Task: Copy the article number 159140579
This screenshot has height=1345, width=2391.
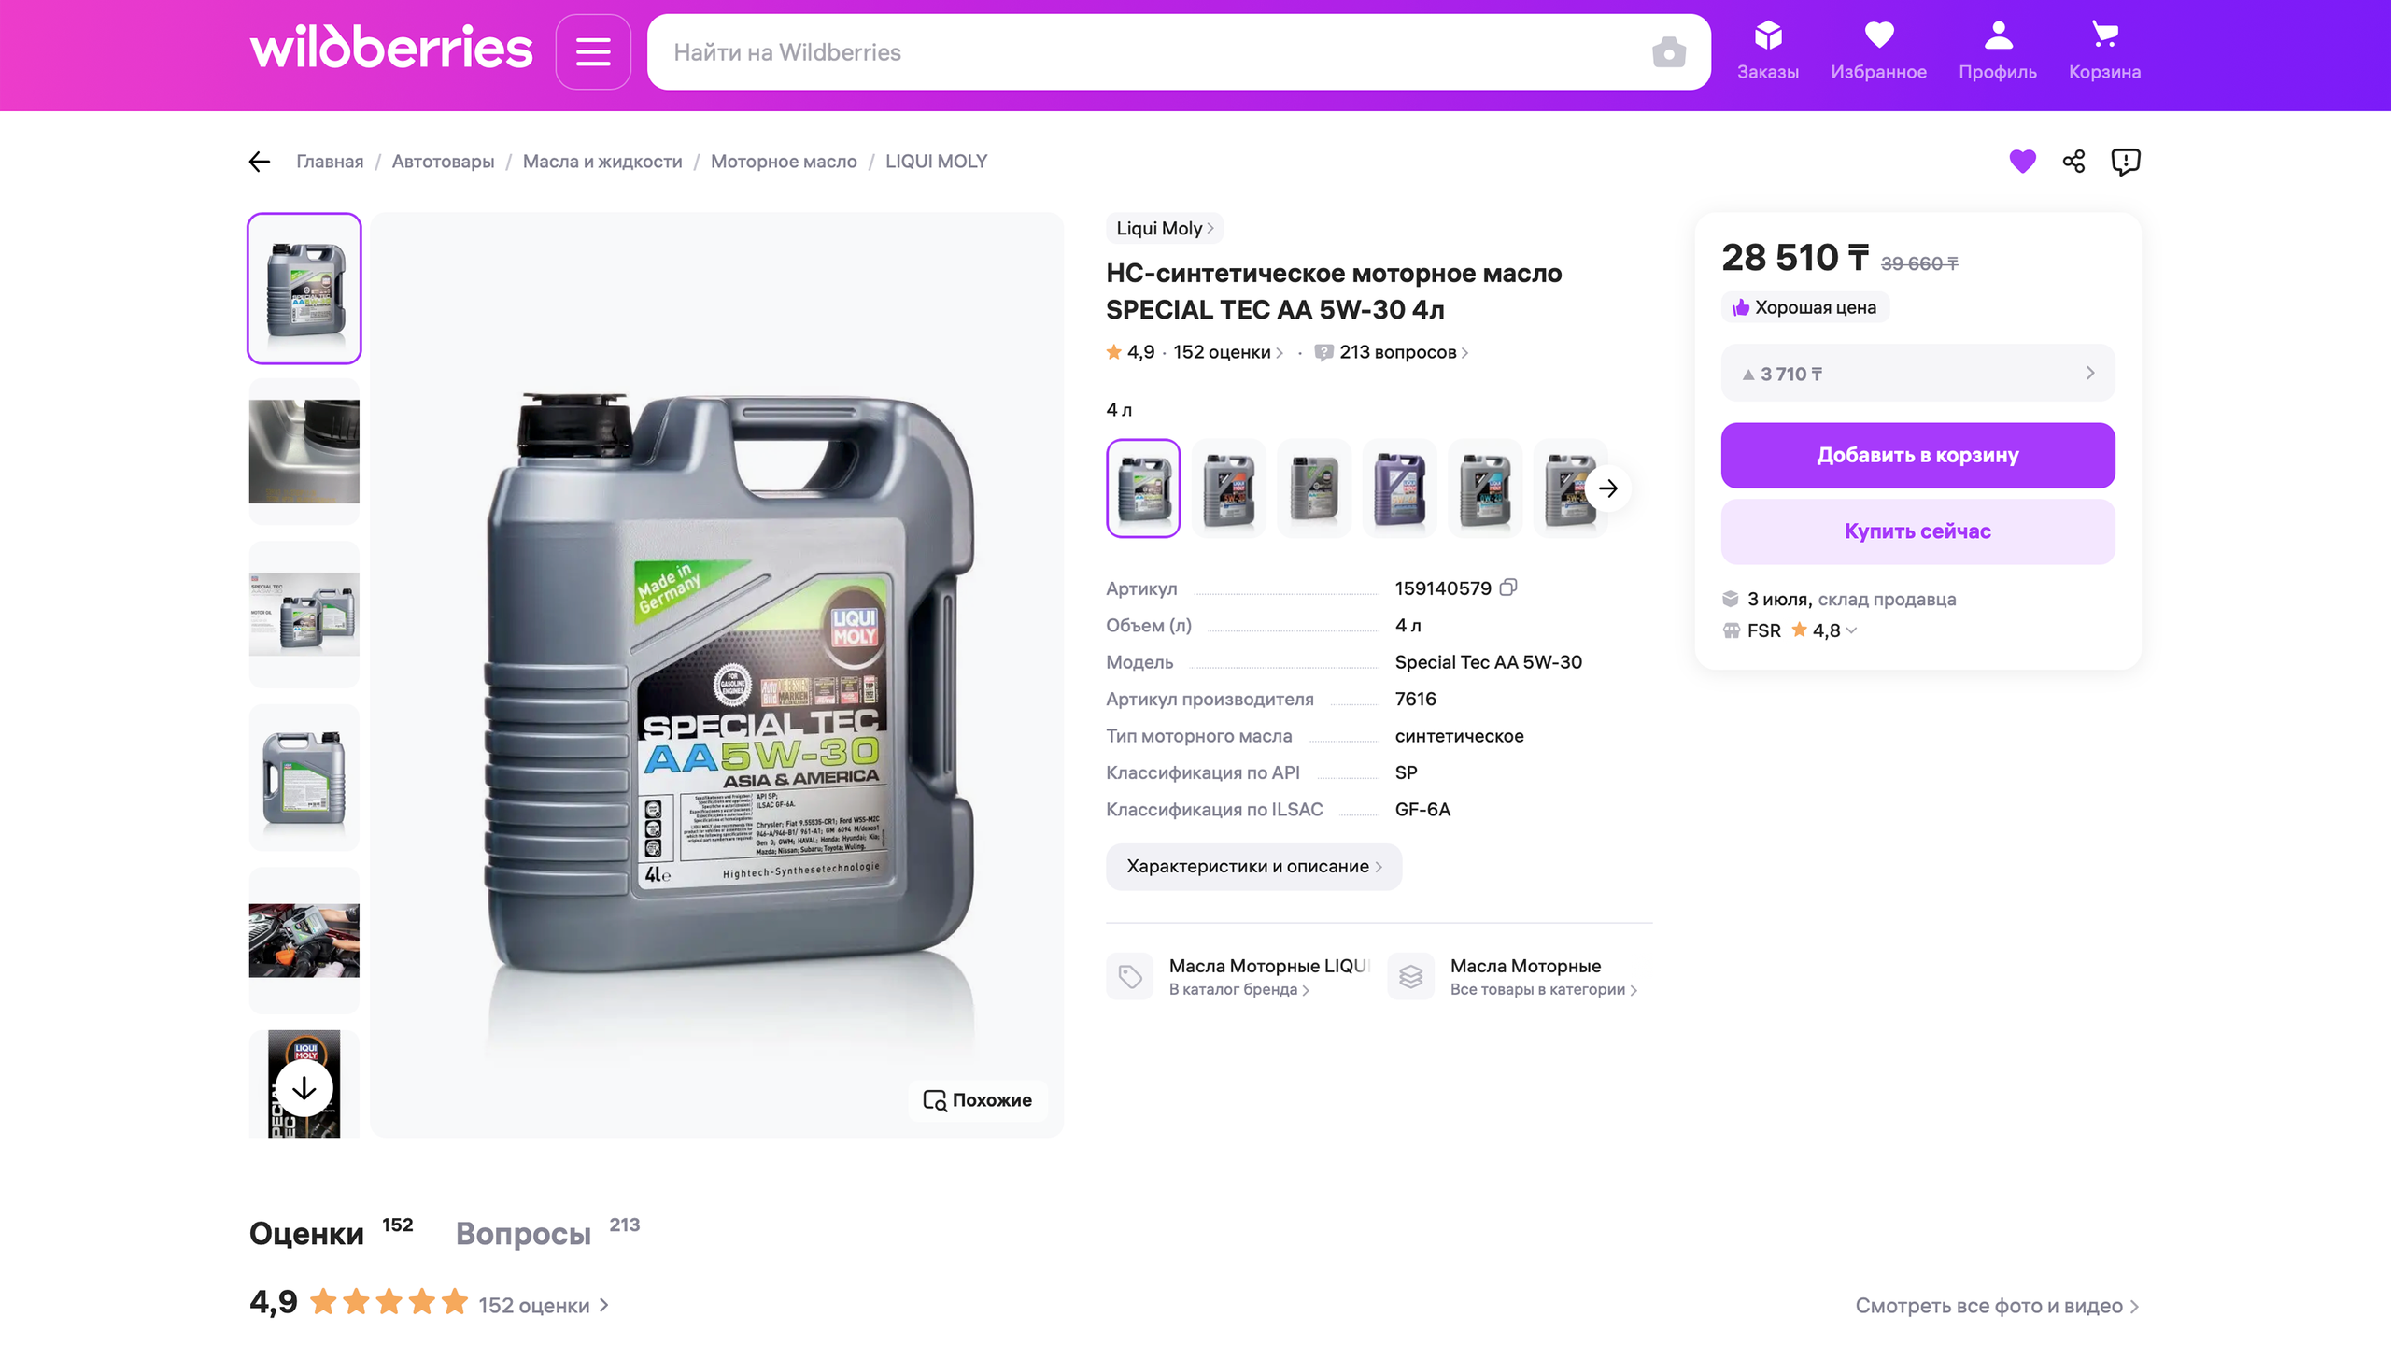Action: click(1508, 588)
